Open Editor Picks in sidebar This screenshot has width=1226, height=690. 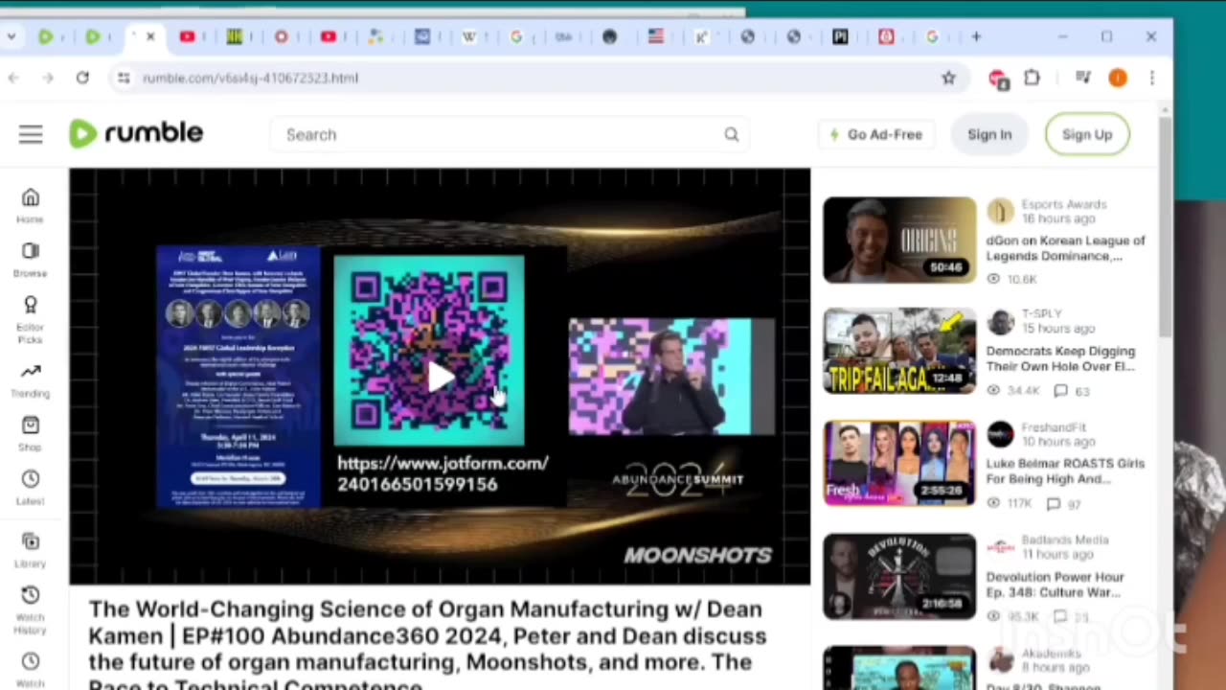[30, 319]
